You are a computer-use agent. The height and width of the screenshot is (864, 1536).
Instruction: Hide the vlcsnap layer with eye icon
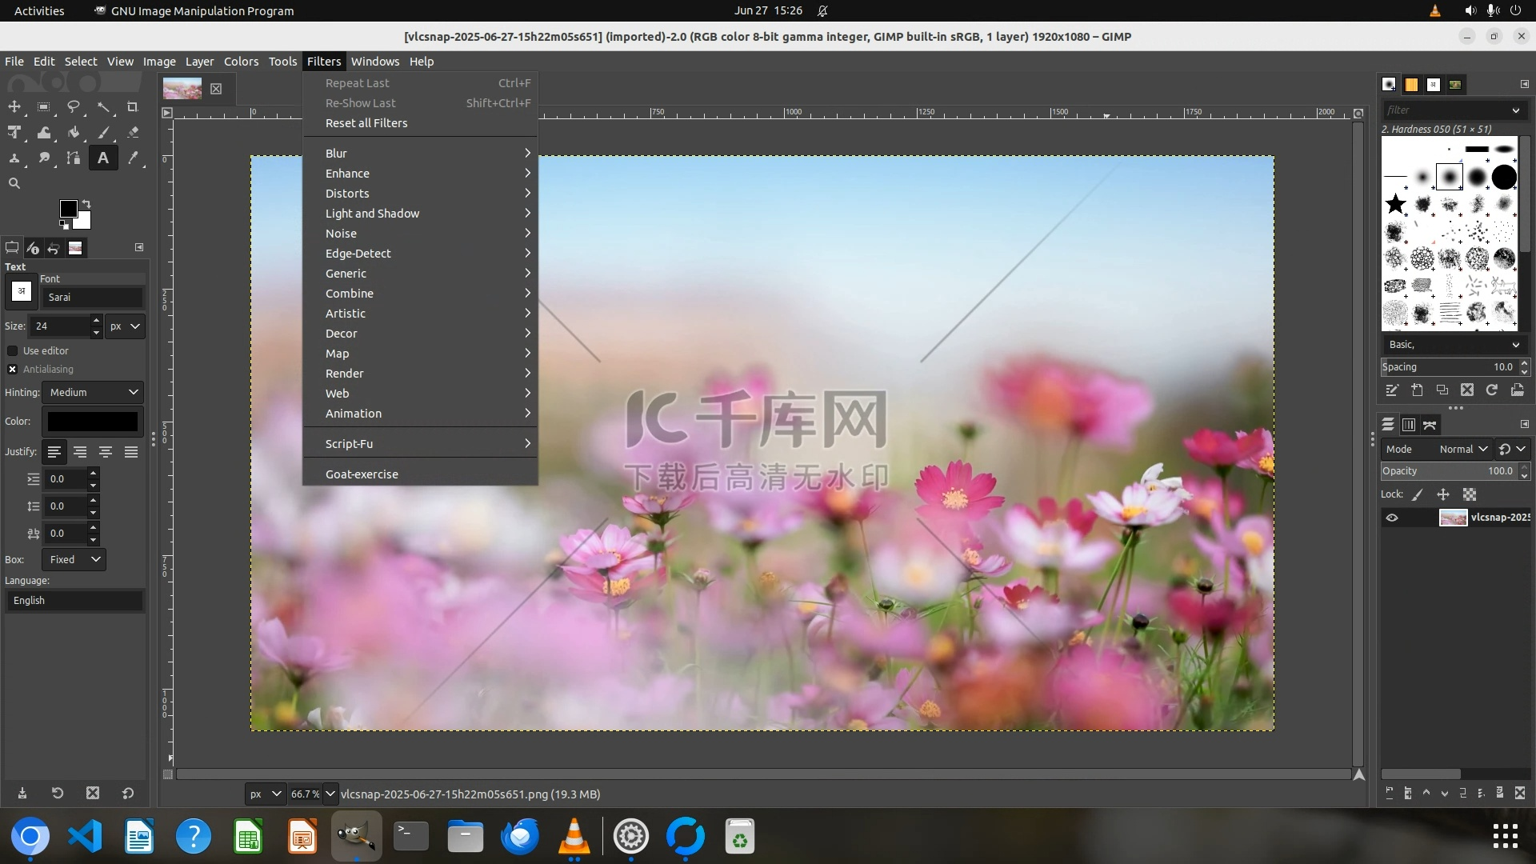pos(1392,518)
